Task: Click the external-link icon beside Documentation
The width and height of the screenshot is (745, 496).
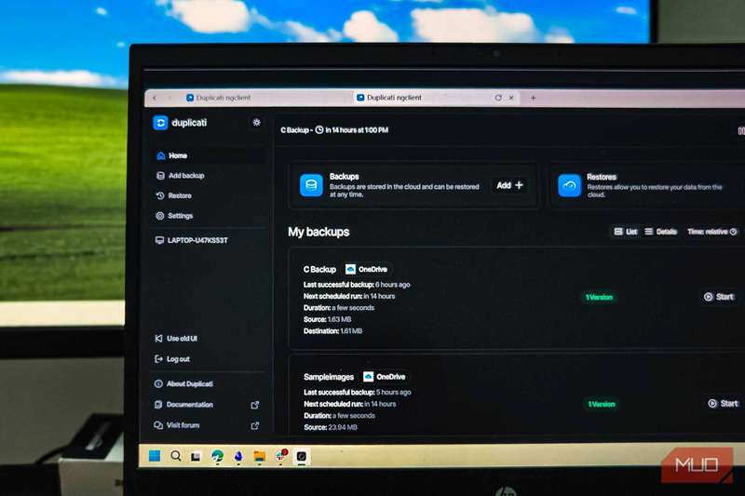Action: 255,405
